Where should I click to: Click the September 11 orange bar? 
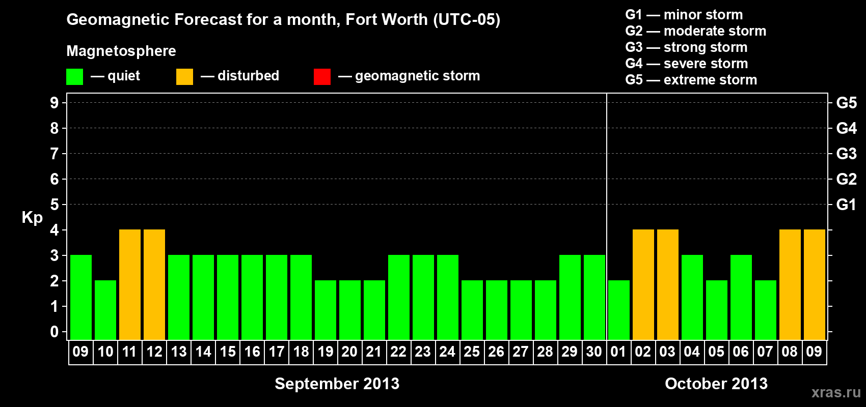(130, 284)
